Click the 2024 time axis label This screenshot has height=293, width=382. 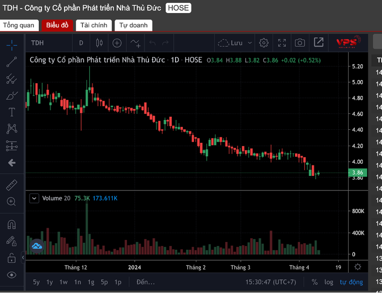click(x=135, y=267)
